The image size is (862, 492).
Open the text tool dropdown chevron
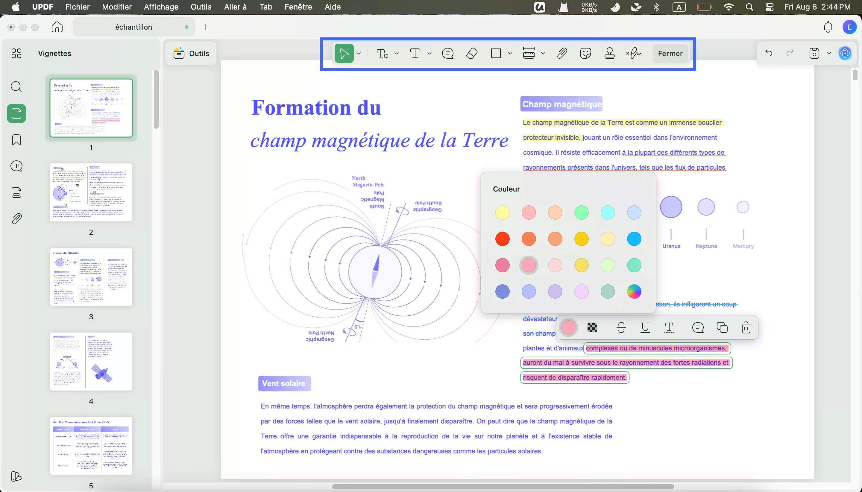(430, 53)
